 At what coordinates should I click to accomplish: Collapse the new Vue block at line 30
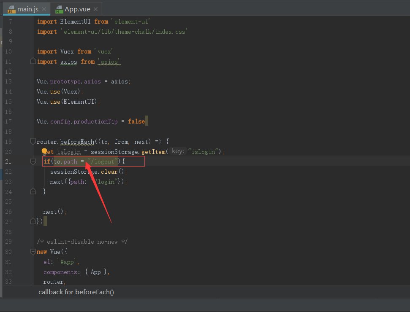point(33,251)
